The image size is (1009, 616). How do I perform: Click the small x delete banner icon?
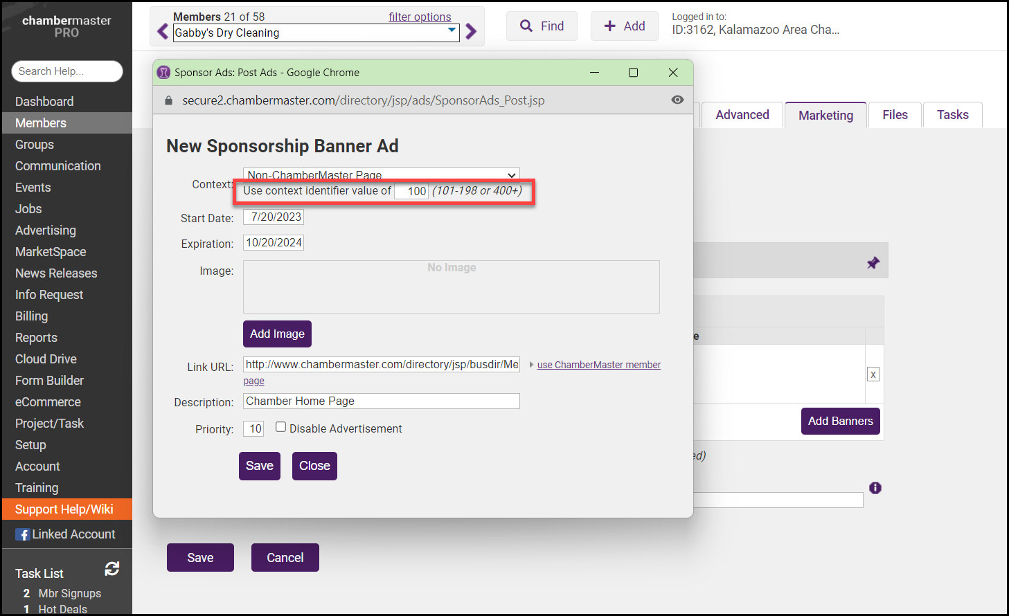click(x=873, y=374)
